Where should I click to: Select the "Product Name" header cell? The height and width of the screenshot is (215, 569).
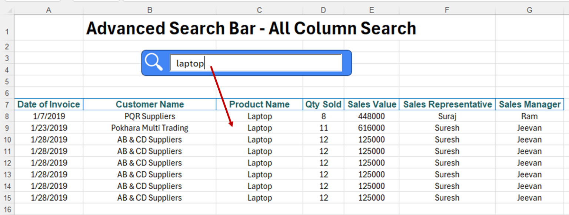[x=259, y=105]
